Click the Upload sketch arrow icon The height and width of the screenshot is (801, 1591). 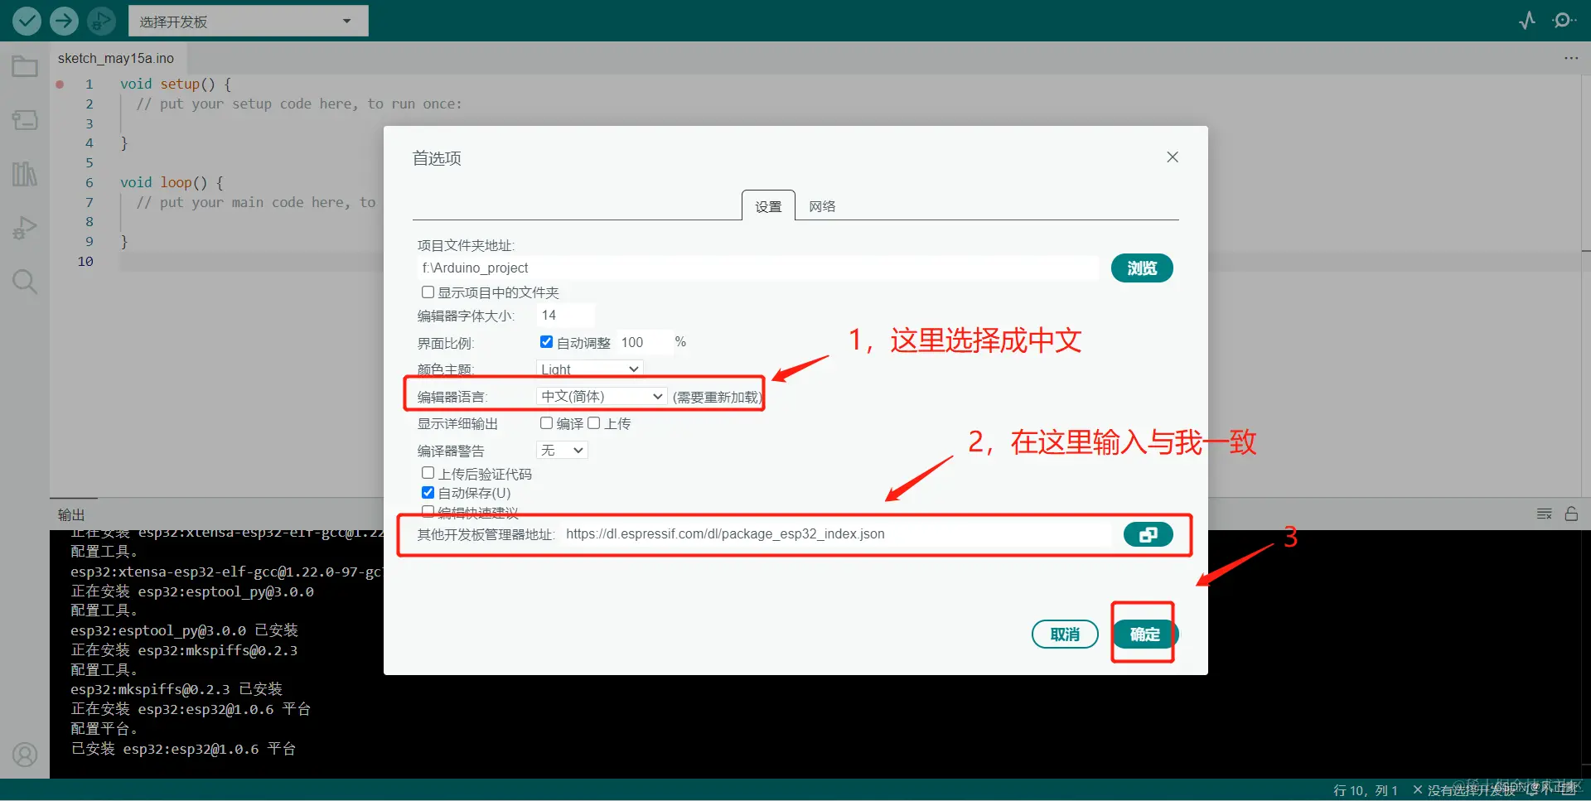[64, 21]
